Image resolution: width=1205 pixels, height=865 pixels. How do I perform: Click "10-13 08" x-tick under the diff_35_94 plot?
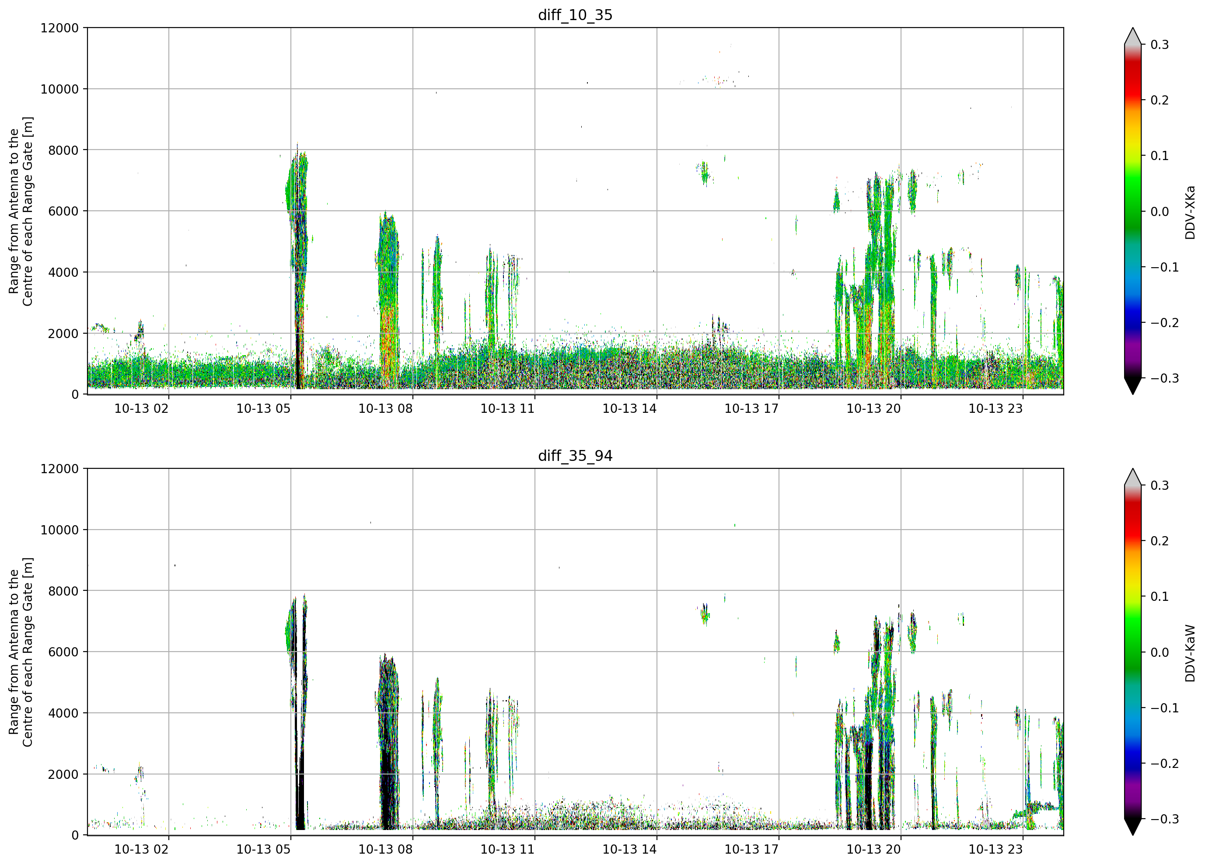click(386, 850)
